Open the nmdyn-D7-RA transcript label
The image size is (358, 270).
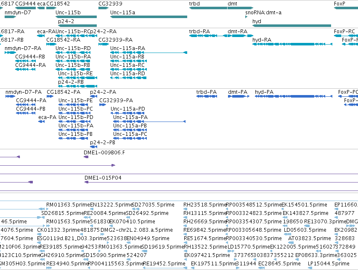pyautogui.click(x=23, y=48)
